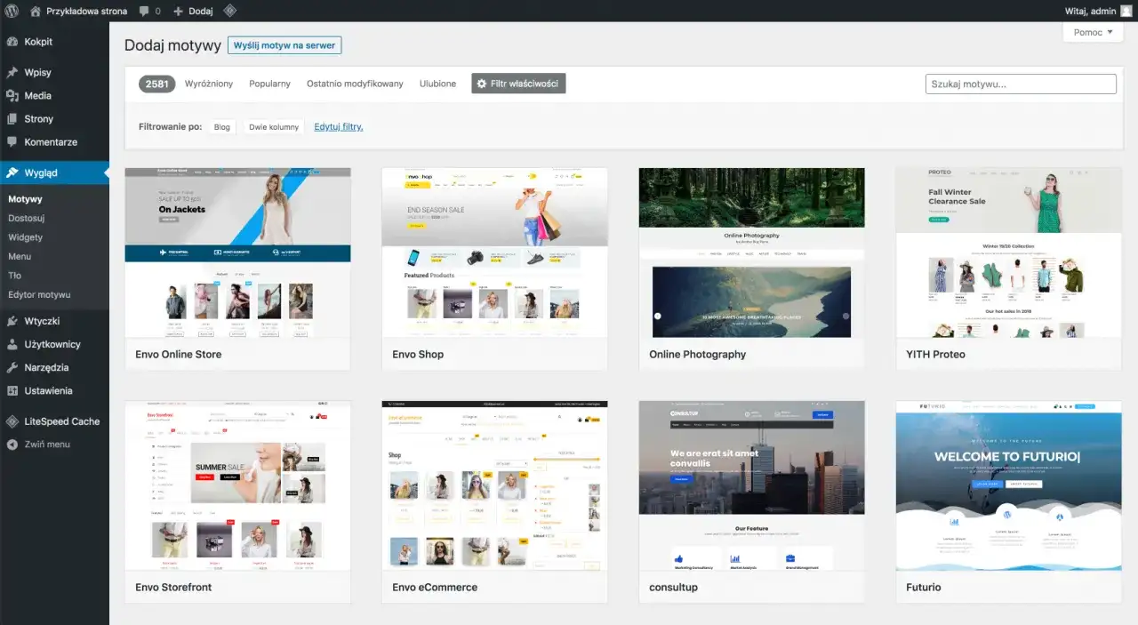Toggle the Filtr właściwości filter panel
Screen dimensions: 1138x625
click(518, 84)
